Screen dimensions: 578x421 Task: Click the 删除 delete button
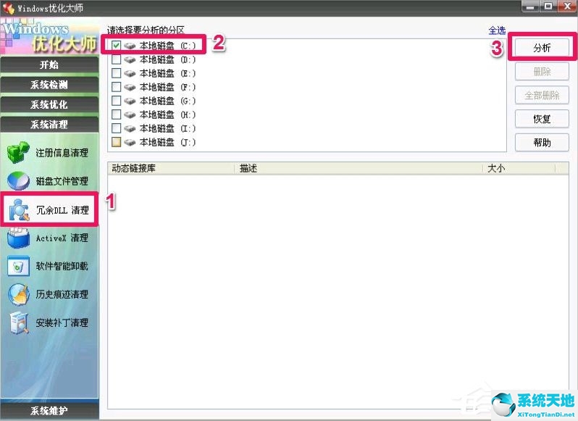coord(542,72)
